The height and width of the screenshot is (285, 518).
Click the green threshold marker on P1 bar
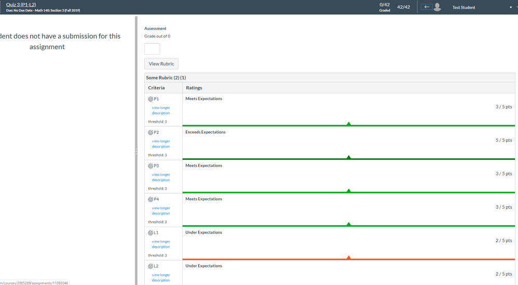click(x=349, y=124)
